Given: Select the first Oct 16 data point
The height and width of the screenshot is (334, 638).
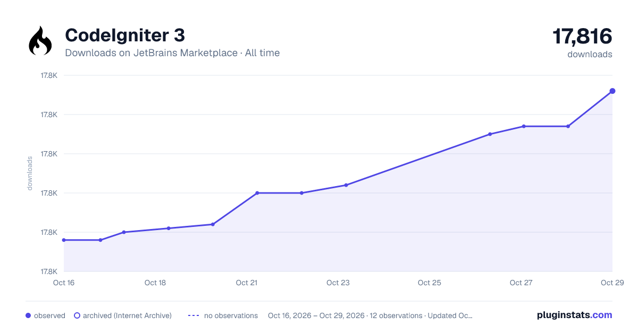Looking at the screenshot, I should (x=64, y=240).
